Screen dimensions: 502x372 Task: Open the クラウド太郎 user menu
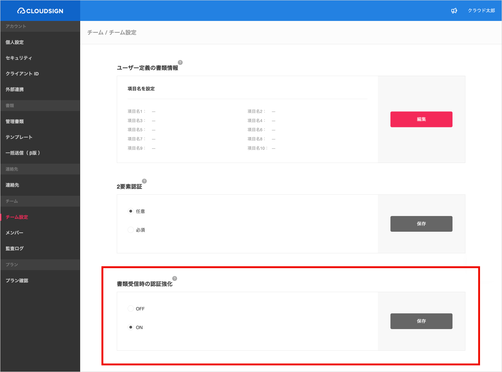click(x=481, y=11)
